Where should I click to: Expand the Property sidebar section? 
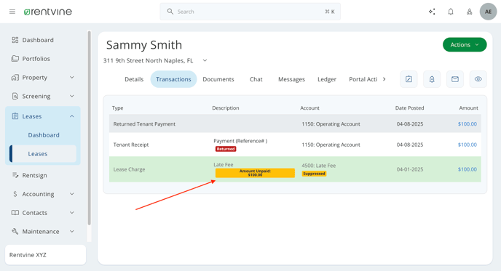click(x=43, y=78)
